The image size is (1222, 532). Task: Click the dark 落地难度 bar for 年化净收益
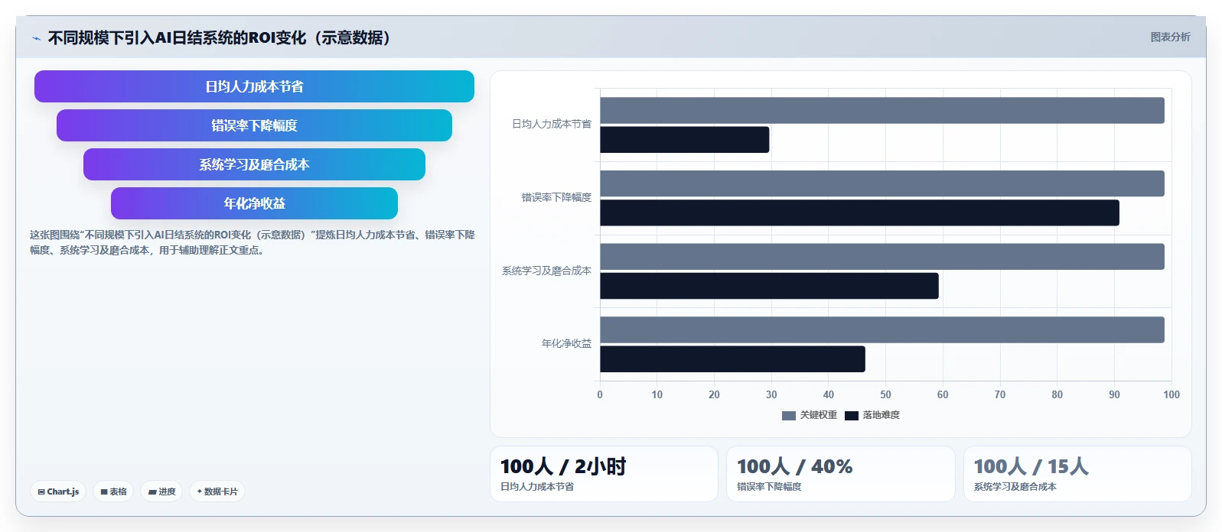click(x=732, y=359)
